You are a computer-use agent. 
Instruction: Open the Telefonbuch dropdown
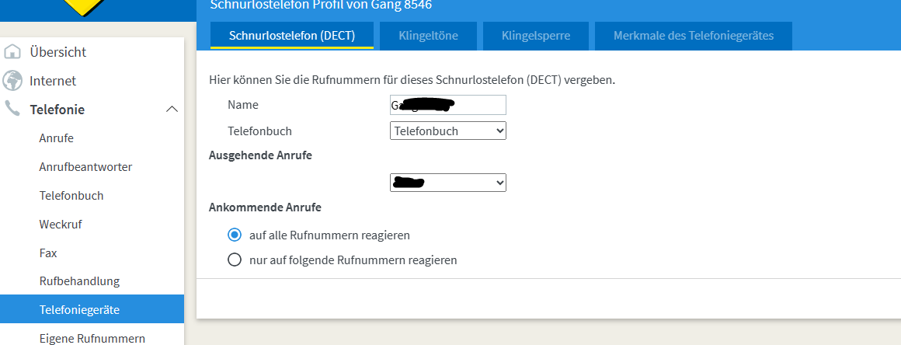point(447,131)
